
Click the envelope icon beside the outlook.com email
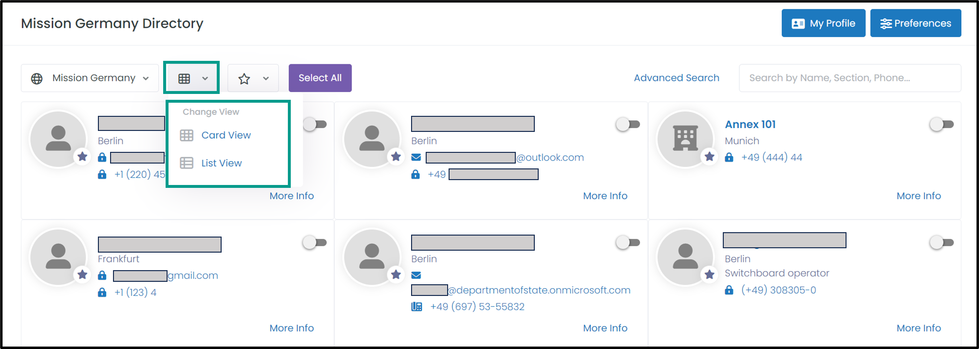click(x=416, y=157)
